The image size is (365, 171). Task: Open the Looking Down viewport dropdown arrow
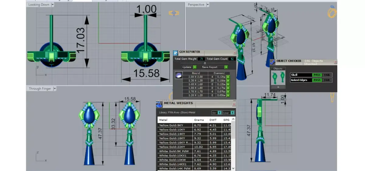[x=53, y=5]
